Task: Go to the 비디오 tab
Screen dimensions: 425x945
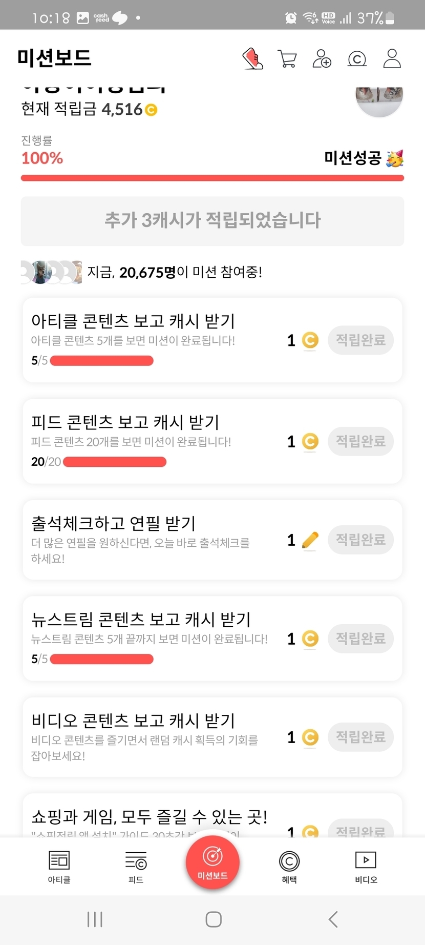Action: pyautogui.click(x=366, y=867)
